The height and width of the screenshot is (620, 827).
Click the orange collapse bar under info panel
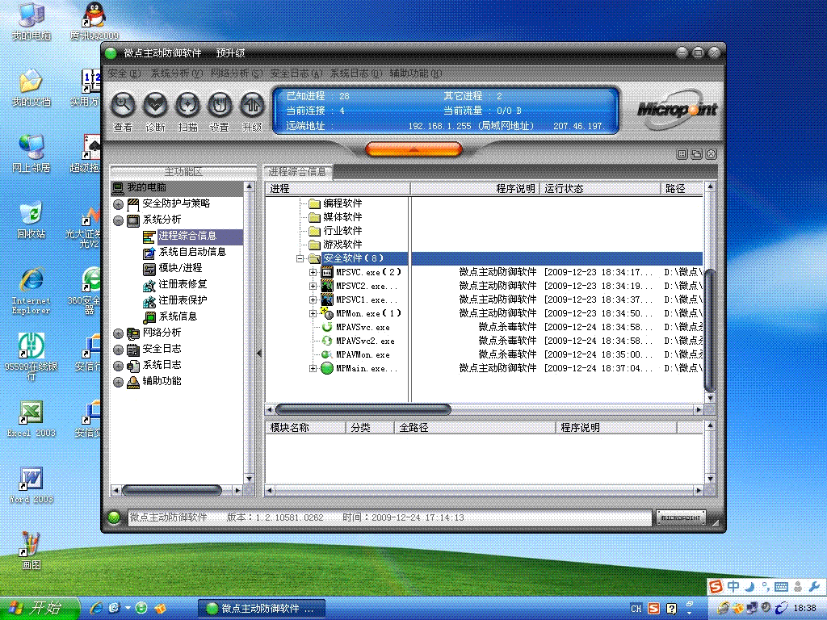(414, 149)
